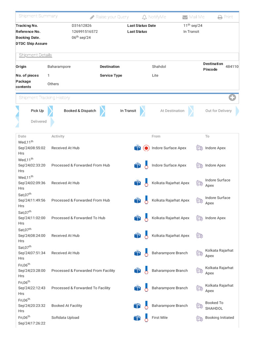Click the NotifyMe bell icon
Viewport: 254px width, 339px height.
point(144,17)
